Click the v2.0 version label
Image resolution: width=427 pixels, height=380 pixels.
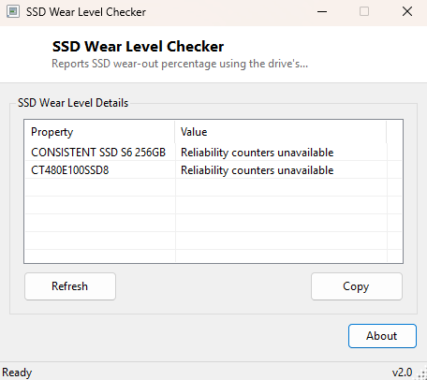pyautogui.click(x=402, y=373)
